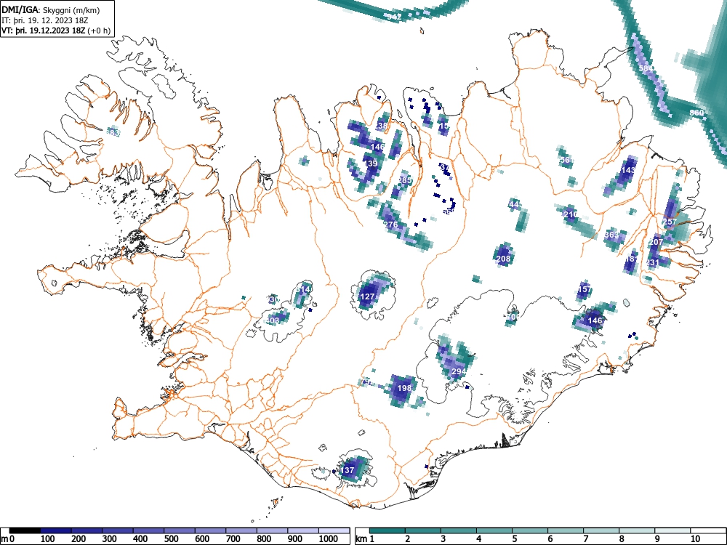The width and height of the screenshot is (727, 545).
Task: Click the 1–2 km dark teal legend swatch
Action: click(x=387, y=530)
